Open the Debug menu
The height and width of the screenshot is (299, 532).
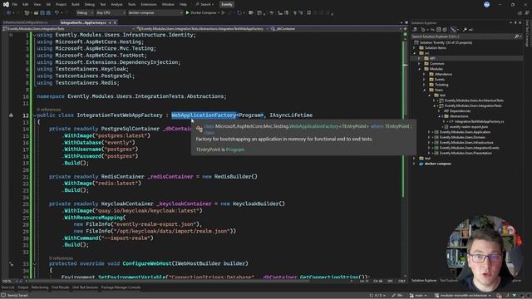[x=90, y=4]
